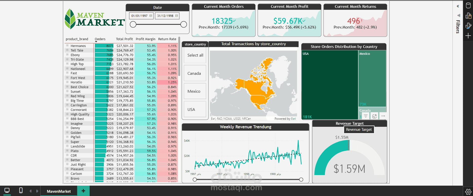Click Plato profit margin cell 59.5%
The height and width of the screenshot is (196, 473).
[146, 151]
